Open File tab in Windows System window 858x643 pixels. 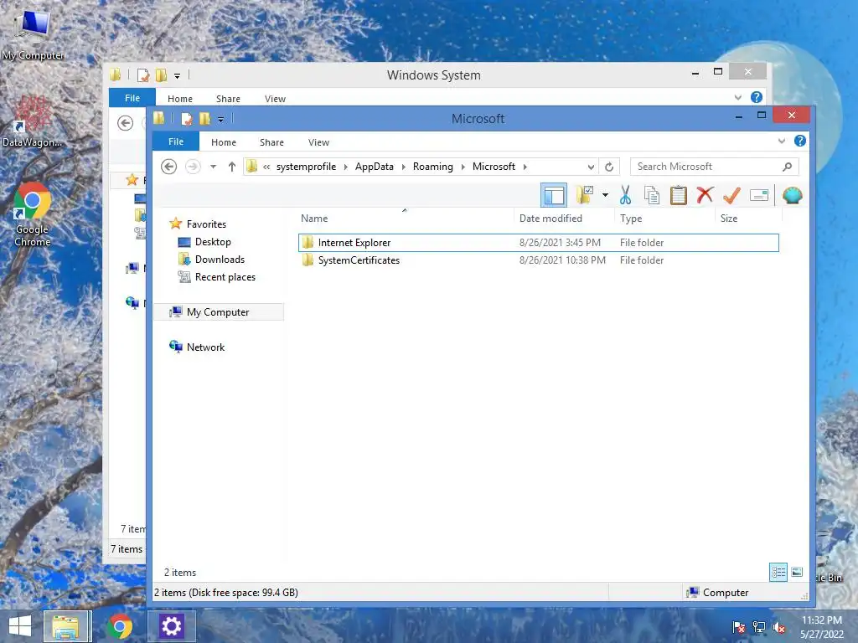(x=132, y=98)
